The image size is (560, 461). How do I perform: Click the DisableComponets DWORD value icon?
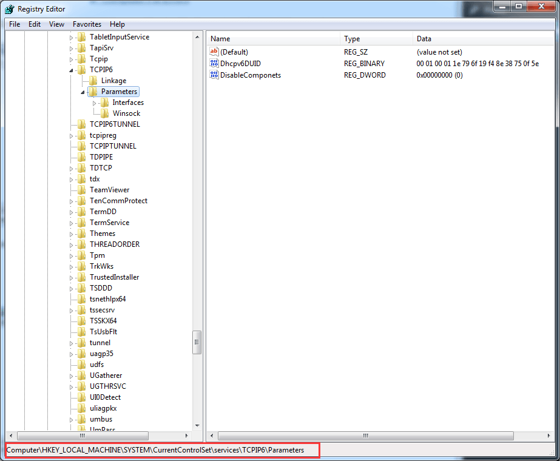point(214,75)
